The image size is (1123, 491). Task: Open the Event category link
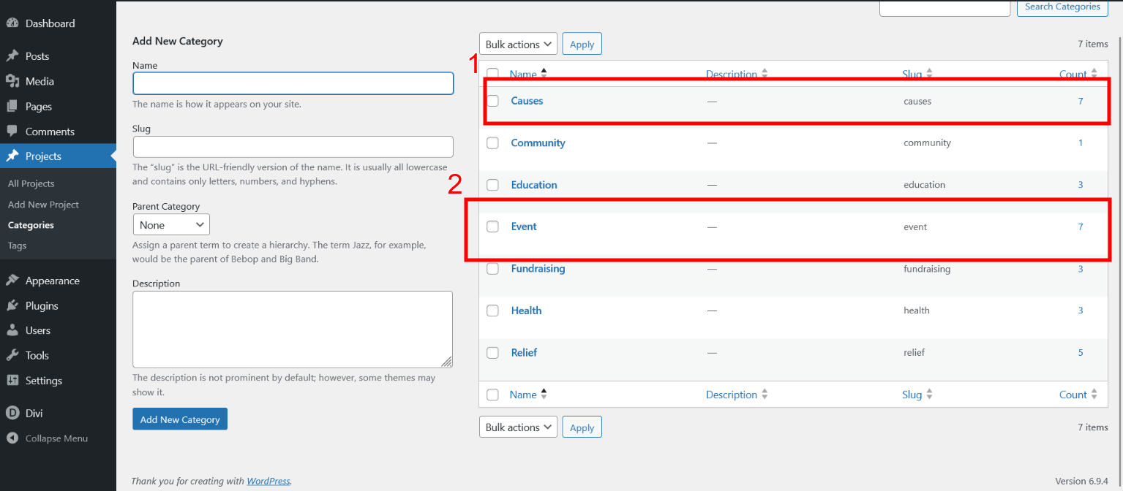524,227
